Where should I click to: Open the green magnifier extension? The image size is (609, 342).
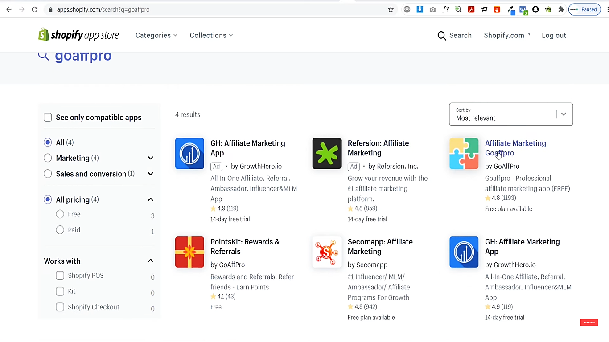pyautogui.click(x=458, y=9)
